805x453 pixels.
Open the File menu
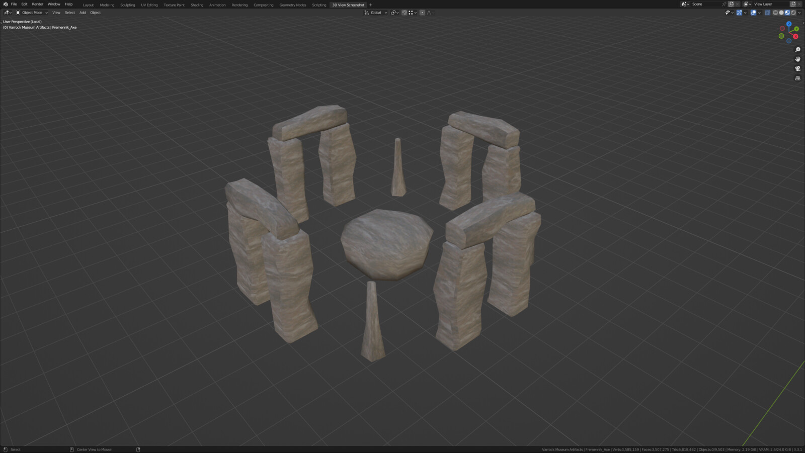14,4
